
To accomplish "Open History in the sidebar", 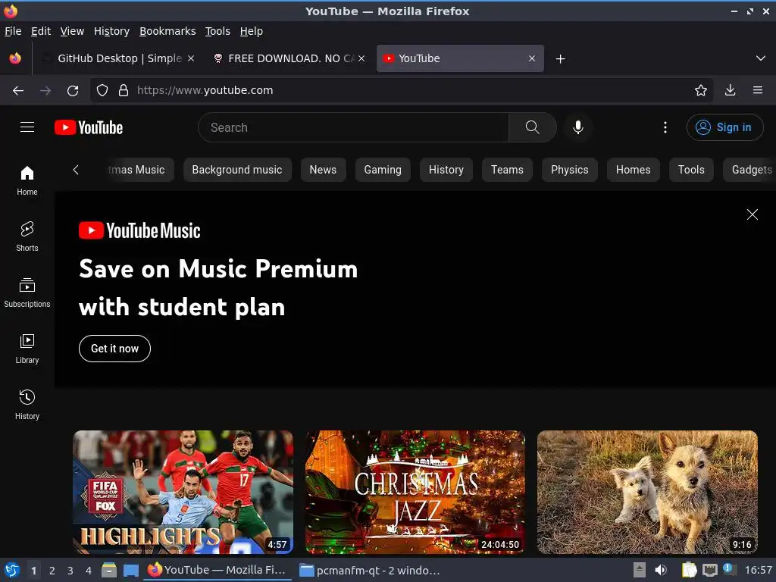I will click(x=27, y=405).
